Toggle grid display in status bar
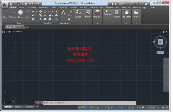 (x=92, y=107)
